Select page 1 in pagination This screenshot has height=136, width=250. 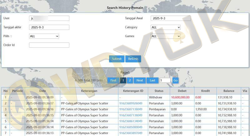pos(123,80)
